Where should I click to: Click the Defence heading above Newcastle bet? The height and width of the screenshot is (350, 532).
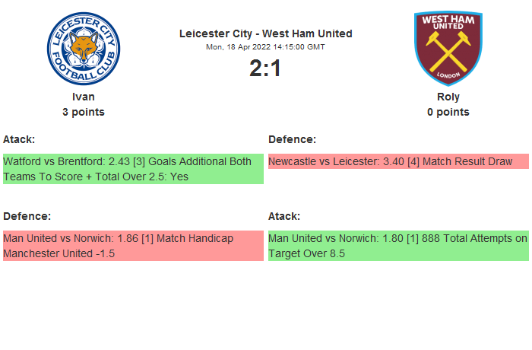click(292, 139)
